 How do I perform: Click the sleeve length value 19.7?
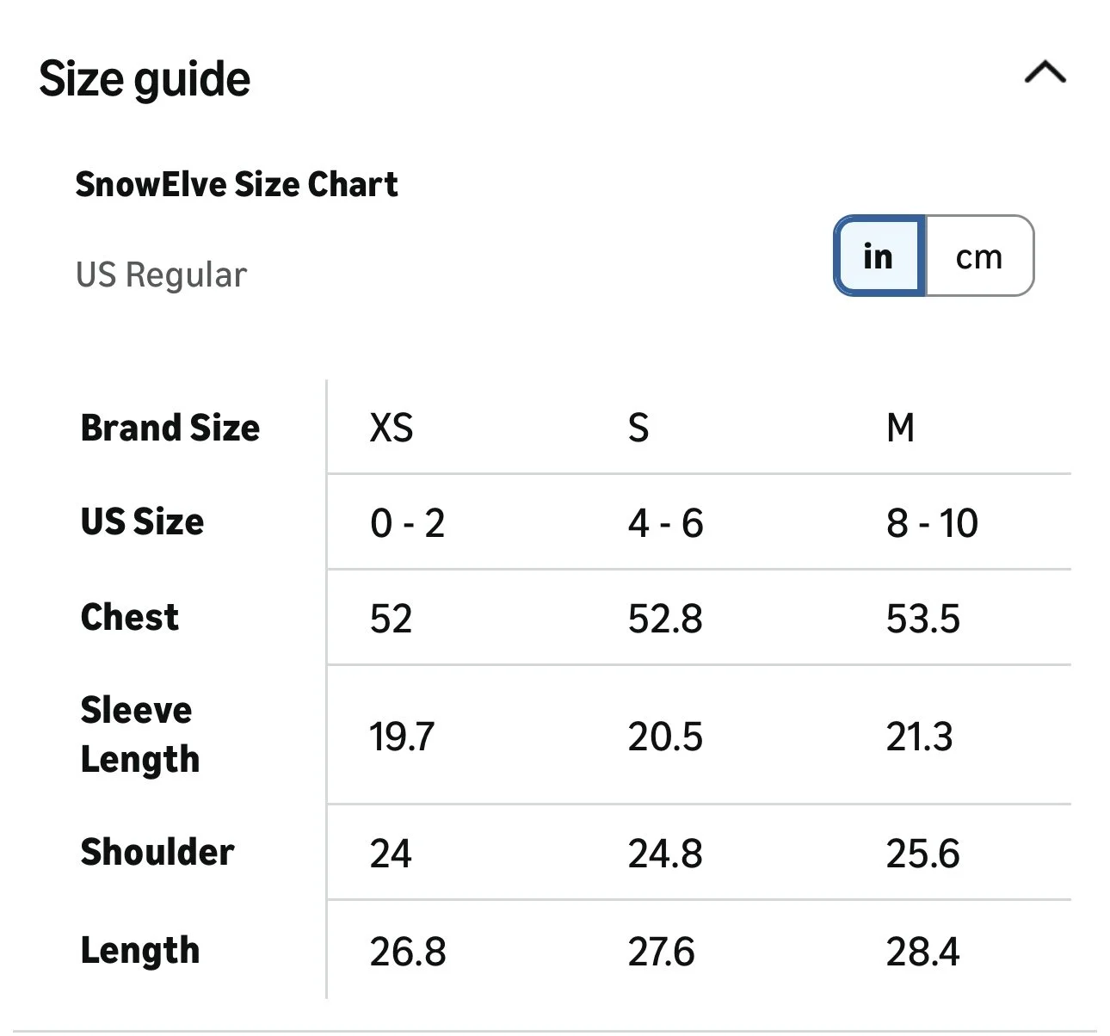coord(402,737)
